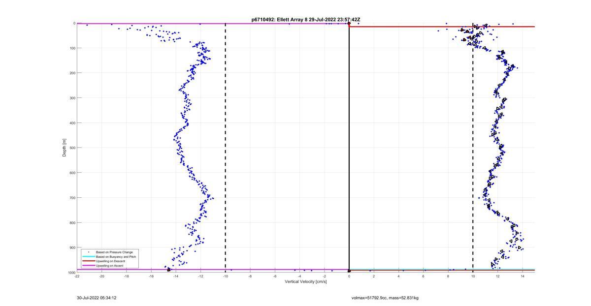The image size is (591, 306).
Task: Click the depth tick label '300'
Action: 72,98
